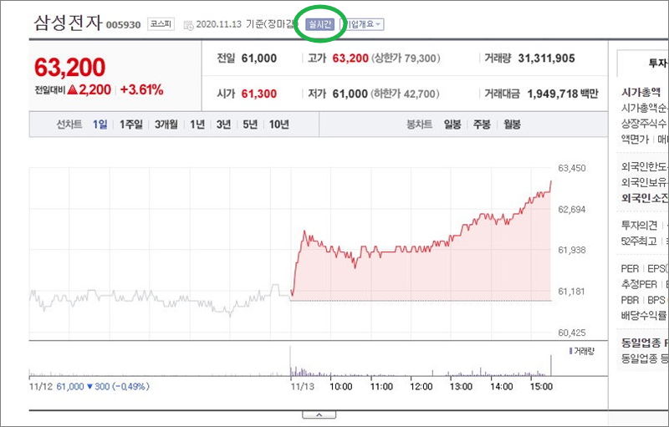
Task: Click the 시가총액 sidebar heading
Action: coord(641,92)
